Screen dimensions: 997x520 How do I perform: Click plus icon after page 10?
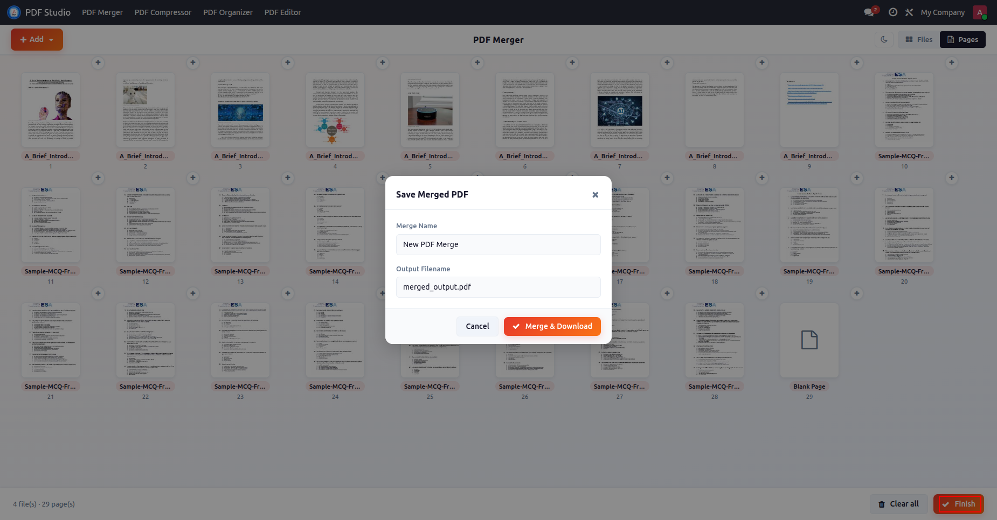click(952, 62)
